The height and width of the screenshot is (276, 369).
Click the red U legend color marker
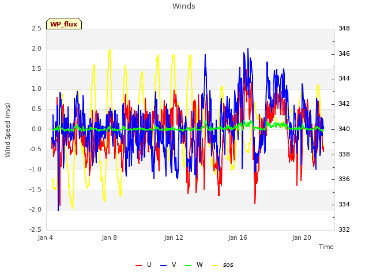pos(138,266)
